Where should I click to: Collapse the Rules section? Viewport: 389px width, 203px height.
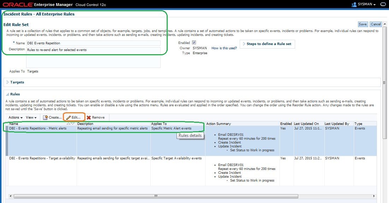tap(7, 94)
